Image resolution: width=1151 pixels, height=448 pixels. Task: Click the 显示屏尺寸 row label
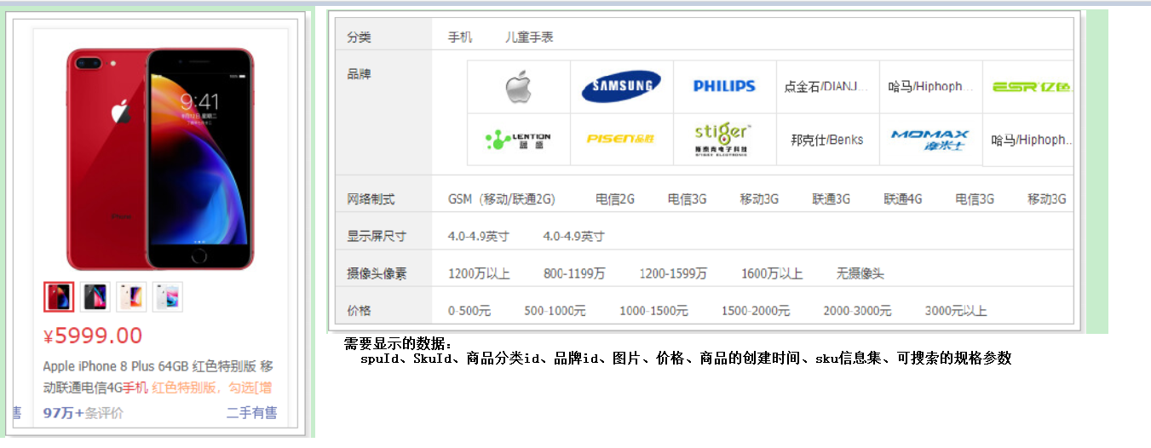[x=377, y=236]
